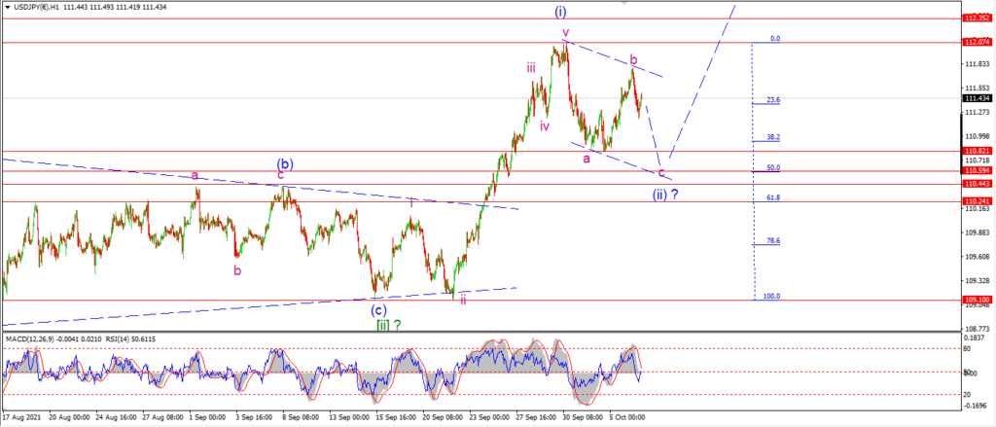Click the pink iii wave label
Image resolution: width=996 pixels, height=427 pixels.
(x=530, y=67)
